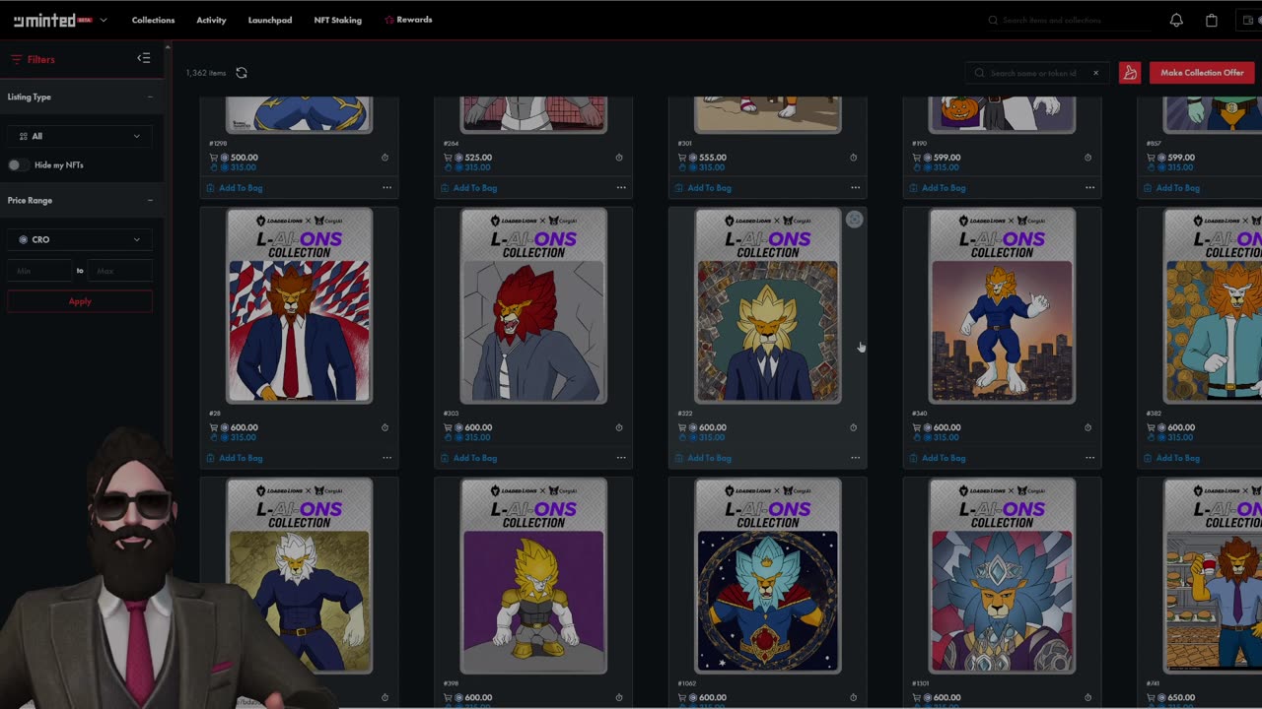This screenshot has height=709, width=1262.
Task: Expand Minted logo dropdown arrow
Action: (104, 20)
